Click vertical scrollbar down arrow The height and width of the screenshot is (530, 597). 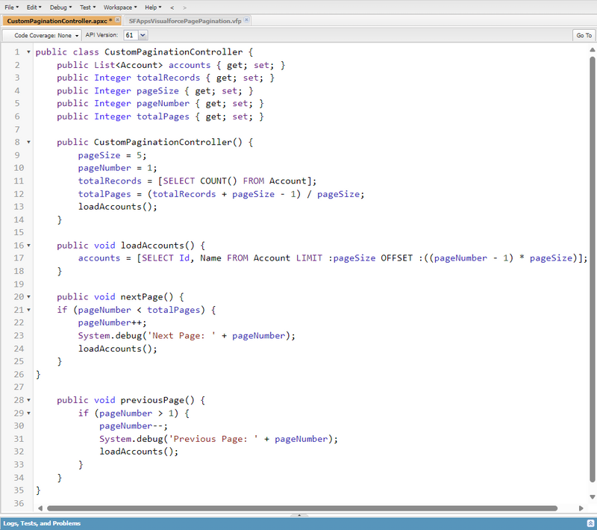(592, 497)
